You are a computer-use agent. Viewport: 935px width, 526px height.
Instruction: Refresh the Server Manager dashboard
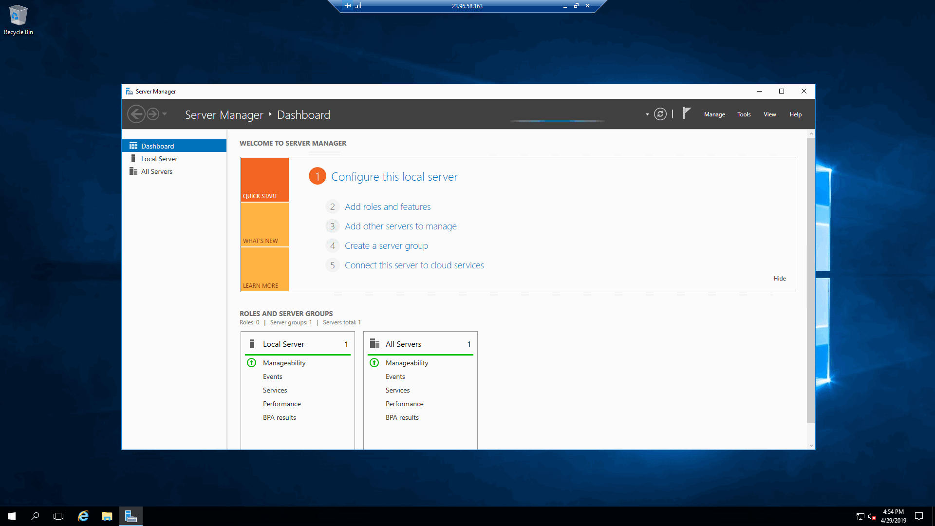point(660,114)
